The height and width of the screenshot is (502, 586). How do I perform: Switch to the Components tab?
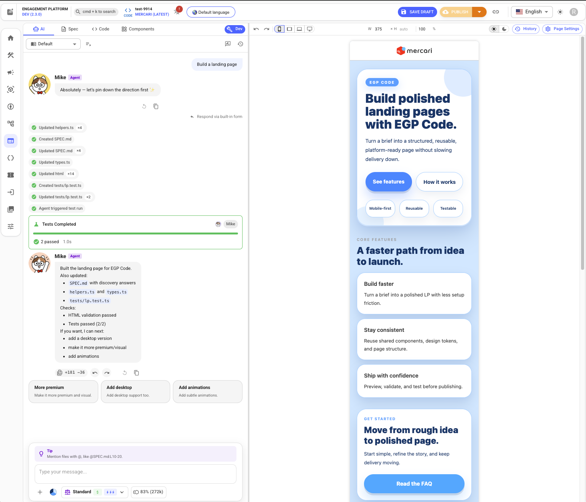click(x=138, y=29)
